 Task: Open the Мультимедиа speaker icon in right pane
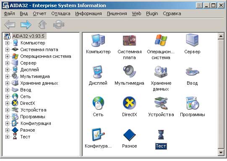click(x=129, y=72)
